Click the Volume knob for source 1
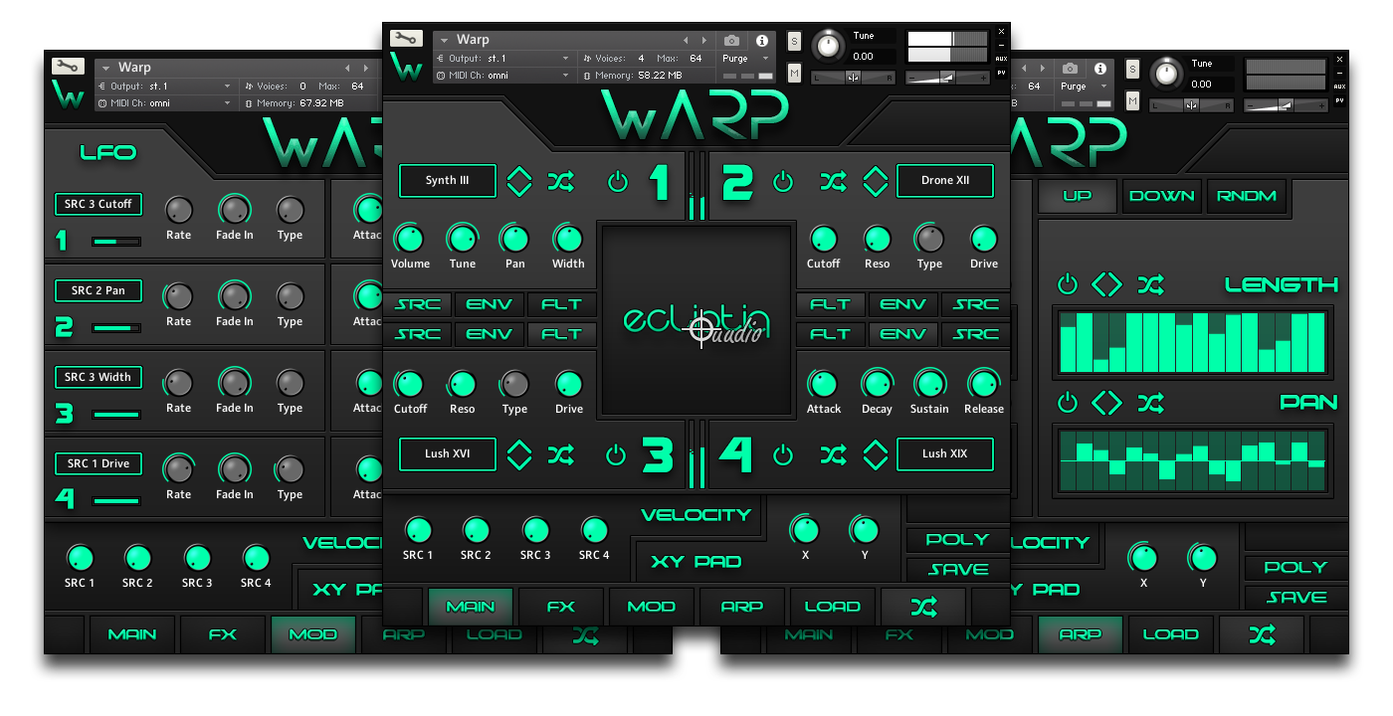 click(409, 238)
